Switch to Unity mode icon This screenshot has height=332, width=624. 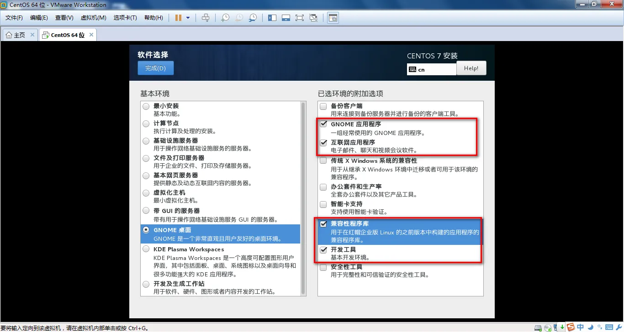(313, 18)
